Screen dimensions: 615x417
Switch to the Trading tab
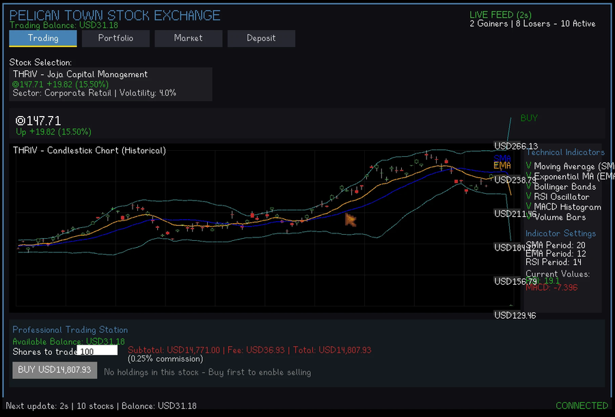(x=43, y=38)
